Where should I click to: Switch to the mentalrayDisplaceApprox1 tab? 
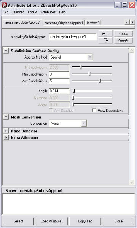coord(64,23)
